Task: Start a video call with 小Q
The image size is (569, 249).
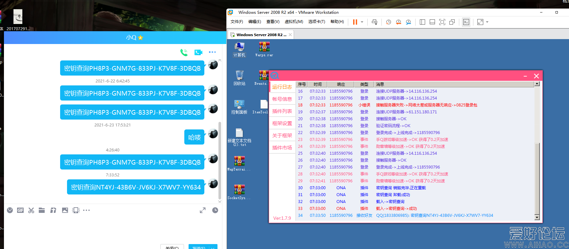Action: (198, 52)
